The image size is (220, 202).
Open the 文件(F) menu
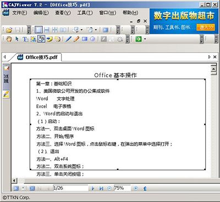pos(20,13)
